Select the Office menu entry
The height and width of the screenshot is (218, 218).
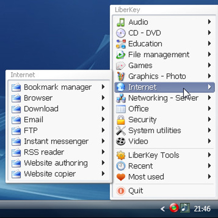(x=165, y=109)
